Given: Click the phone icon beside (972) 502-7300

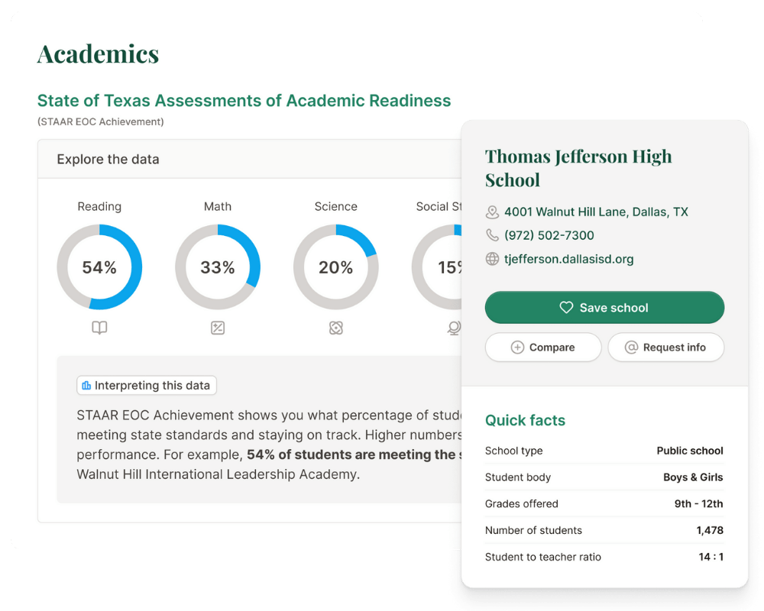Looking at the screenshot, I should [x=493, y=235].
